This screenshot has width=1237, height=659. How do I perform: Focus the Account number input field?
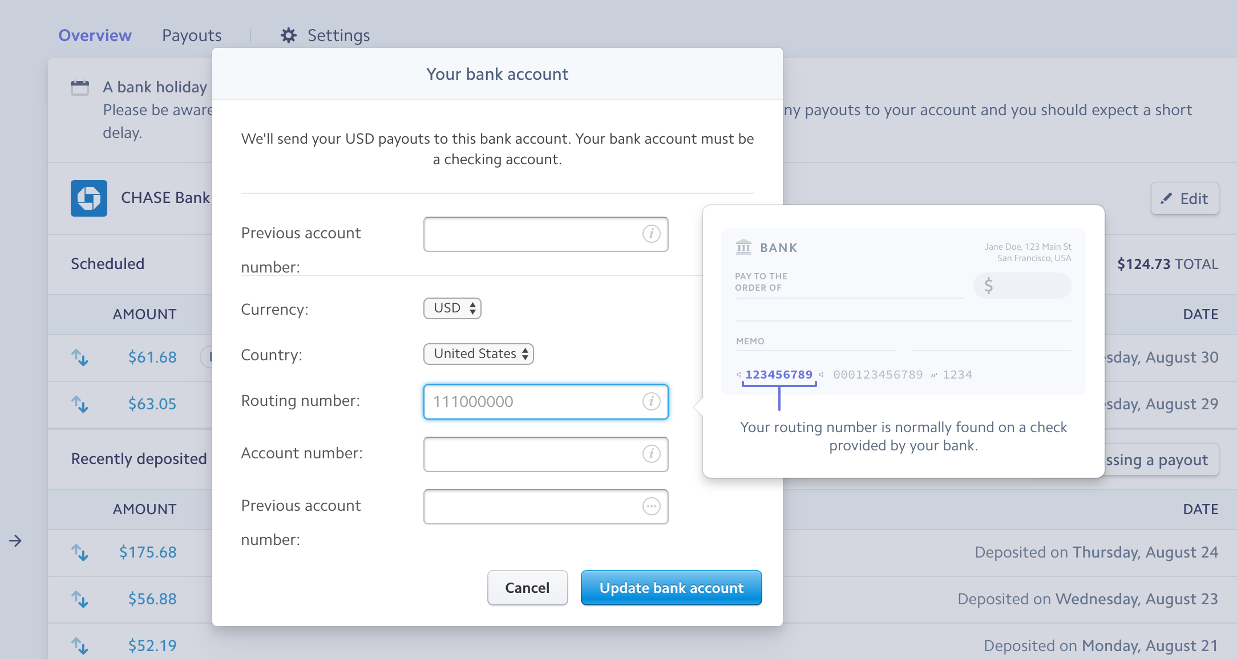tap(533, 454)
